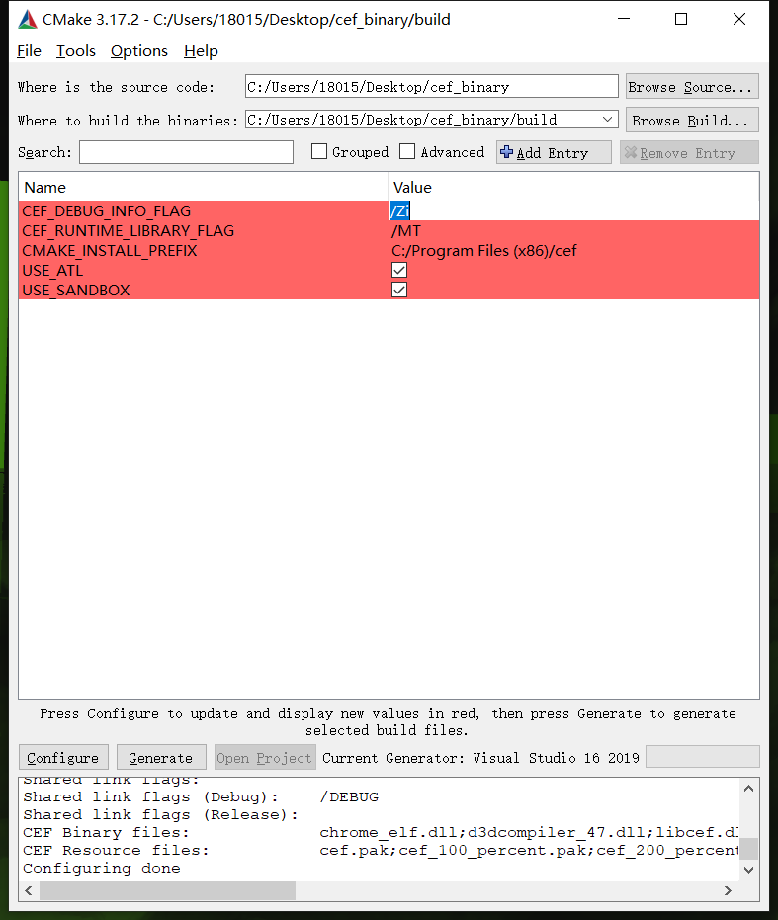This screenshot has height=920, width=778.
Task: Maximize the CMake window
Action: pos(681,19)
